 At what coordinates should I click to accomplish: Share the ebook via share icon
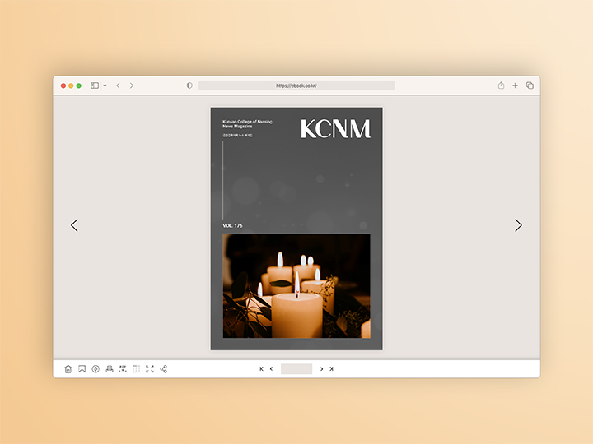pos(163,369)
